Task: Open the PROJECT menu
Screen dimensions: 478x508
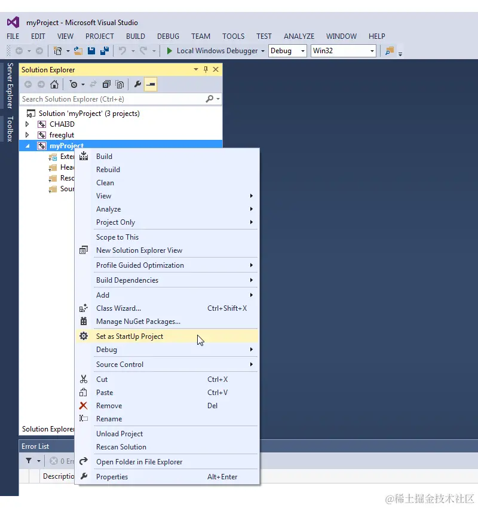Action: [x=100, y=36]
